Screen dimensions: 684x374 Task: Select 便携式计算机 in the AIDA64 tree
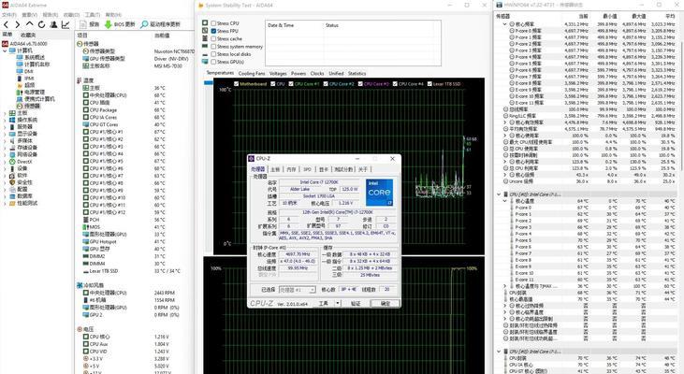click(36, 99)
